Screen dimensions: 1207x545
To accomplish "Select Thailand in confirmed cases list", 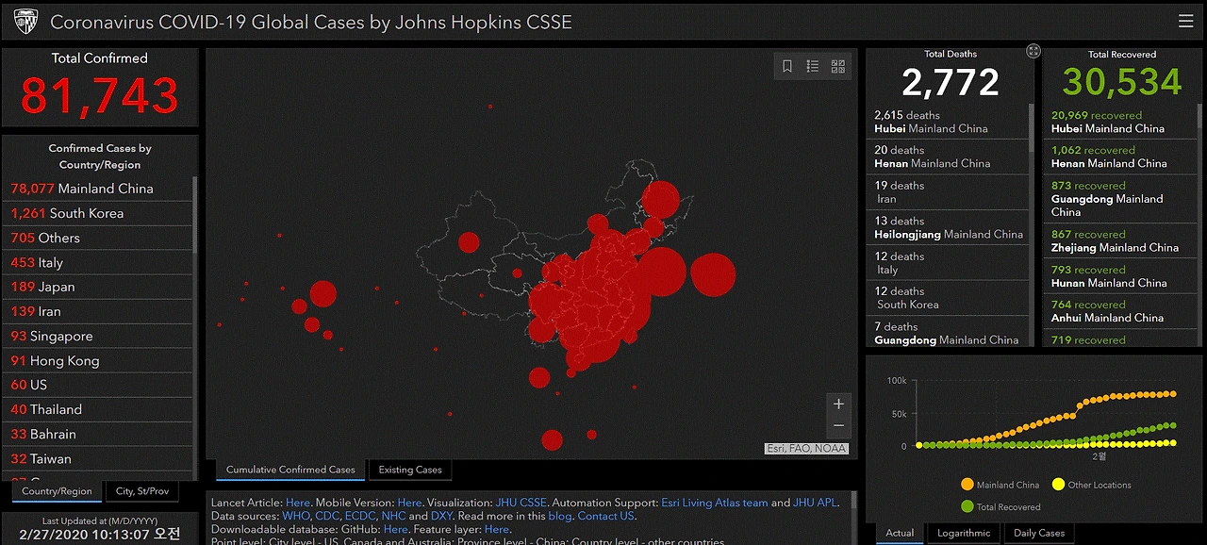I will pos(98,409).
